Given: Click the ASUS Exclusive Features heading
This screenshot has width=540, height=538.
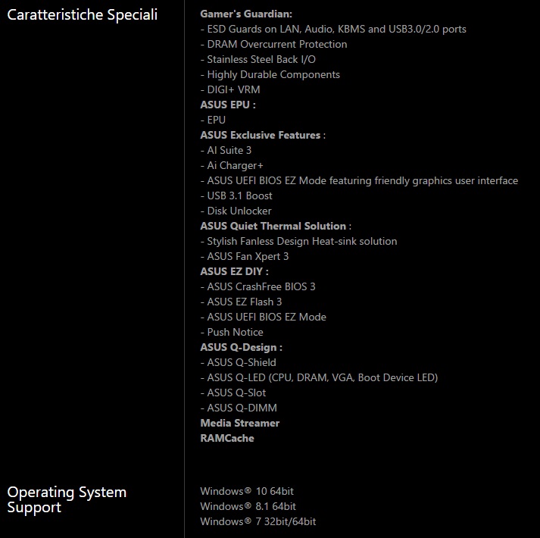Looking at the screenshot, I should click(261, 135).
